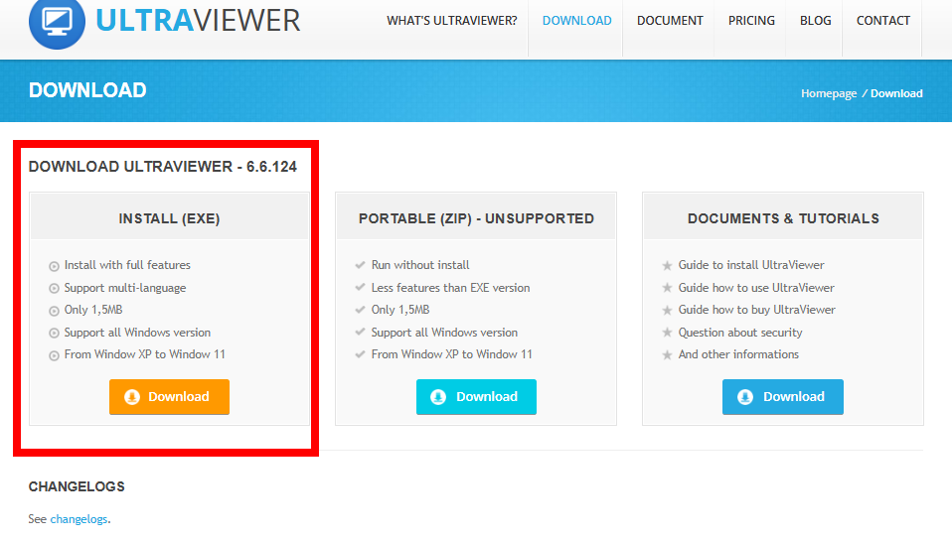
Task: Click the star icon beside Question about security
Action: click(x=667, y=334)
